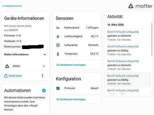Click the 17:56:38 - Vor 2 Stunden timestamp
154x115 pixels.
(x=119, y=40)
